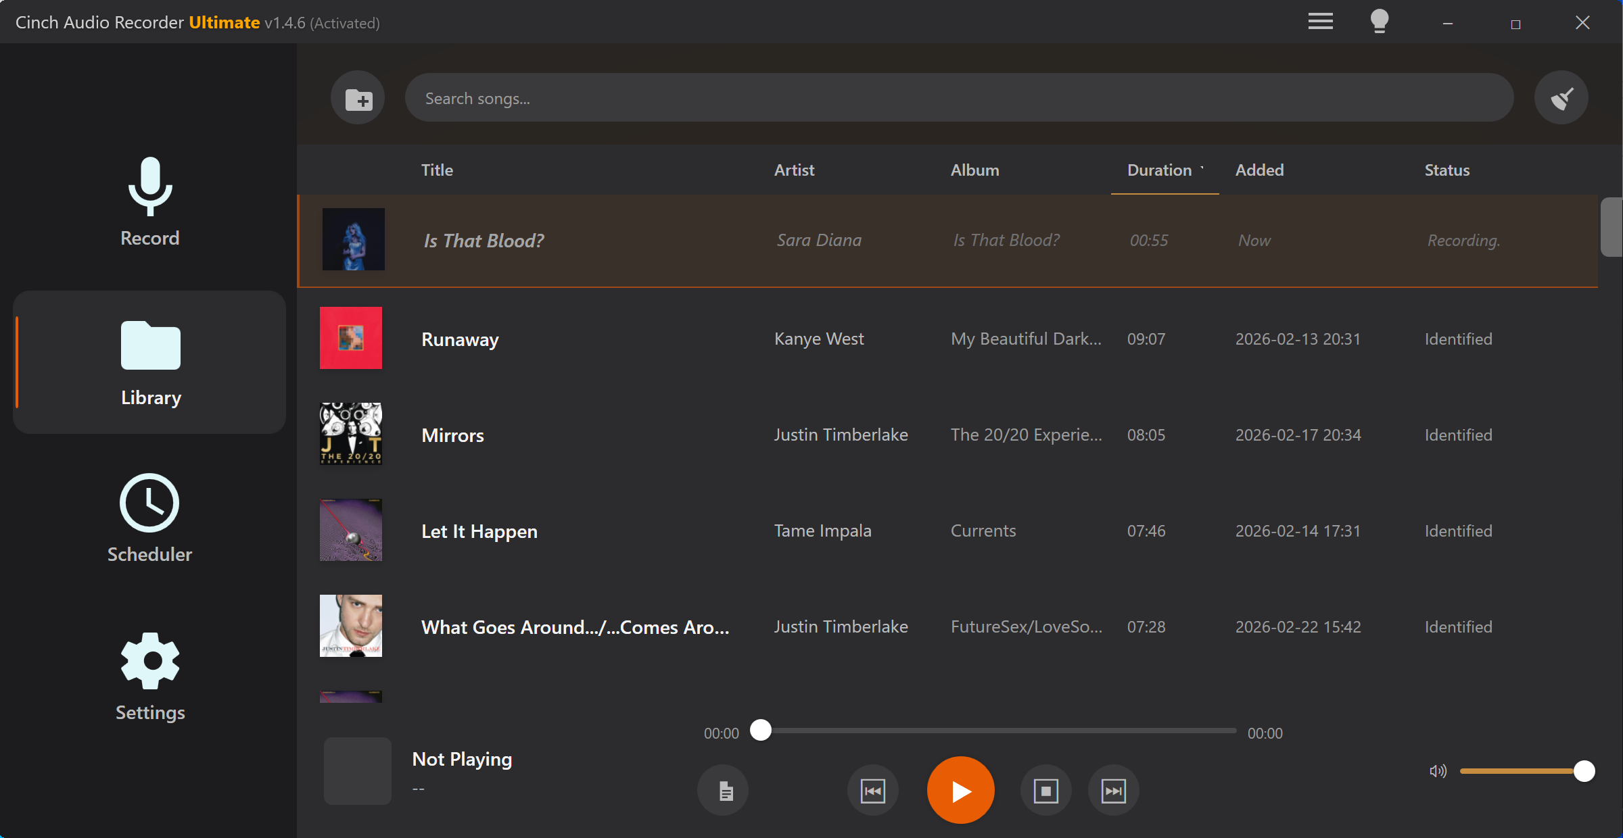Click the "Not Playing" label

click(462, 759)
